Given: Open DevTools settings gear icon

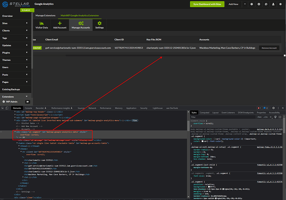Looking at the screenshot, I should tap(274, 108).
